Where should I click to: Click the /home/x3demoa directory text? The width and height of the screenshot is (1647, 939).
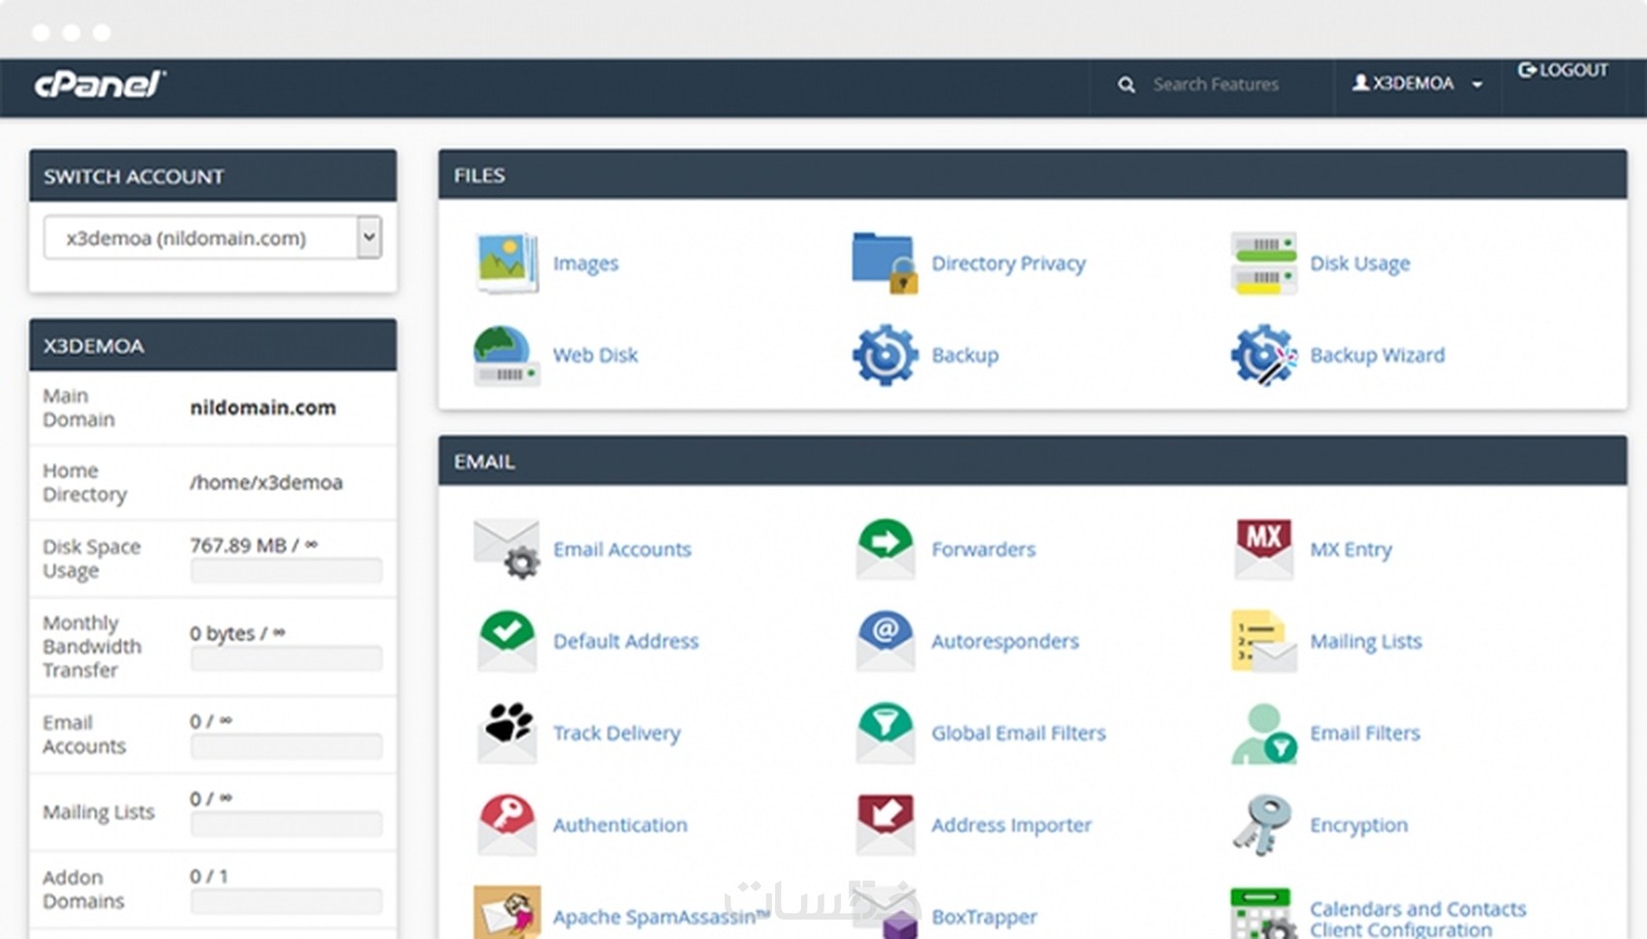pyautogui.click(x=266, y=482)
